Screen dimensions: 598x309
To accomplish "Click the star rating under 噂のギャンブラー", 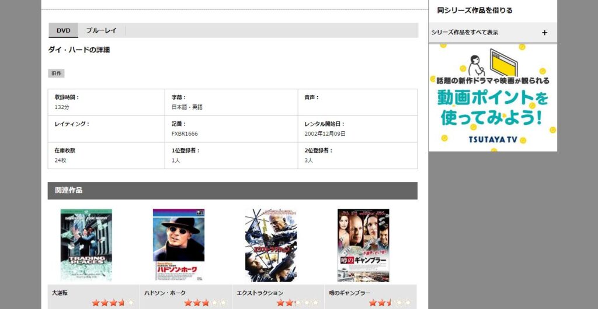I will (x=390, y=303).
